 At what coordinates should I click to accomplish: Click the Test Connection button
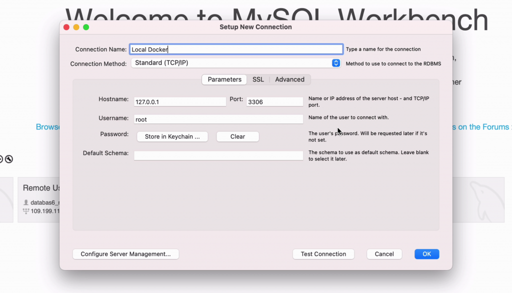coord(323,254)
